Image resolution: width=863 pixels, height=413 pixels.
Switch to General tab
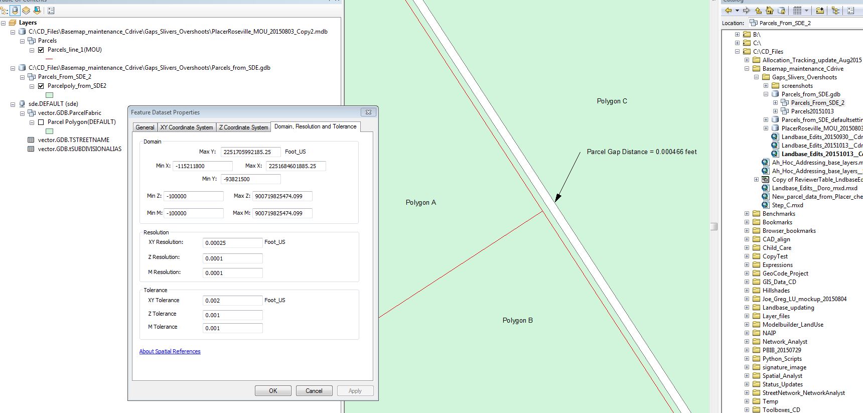145,127
